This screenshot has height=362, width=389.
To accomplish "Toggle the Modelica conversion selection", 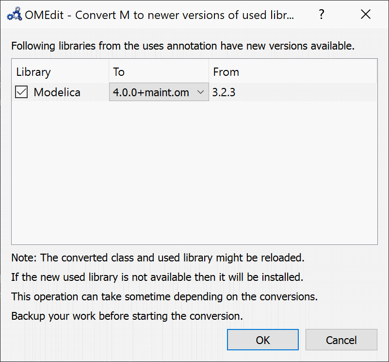I will point(21,92).
